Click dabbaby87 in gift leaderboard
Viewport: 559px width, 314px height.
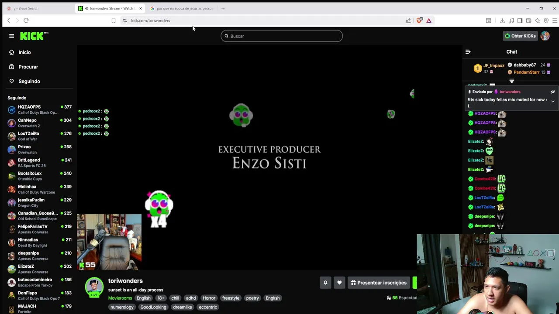pos(524,65)
